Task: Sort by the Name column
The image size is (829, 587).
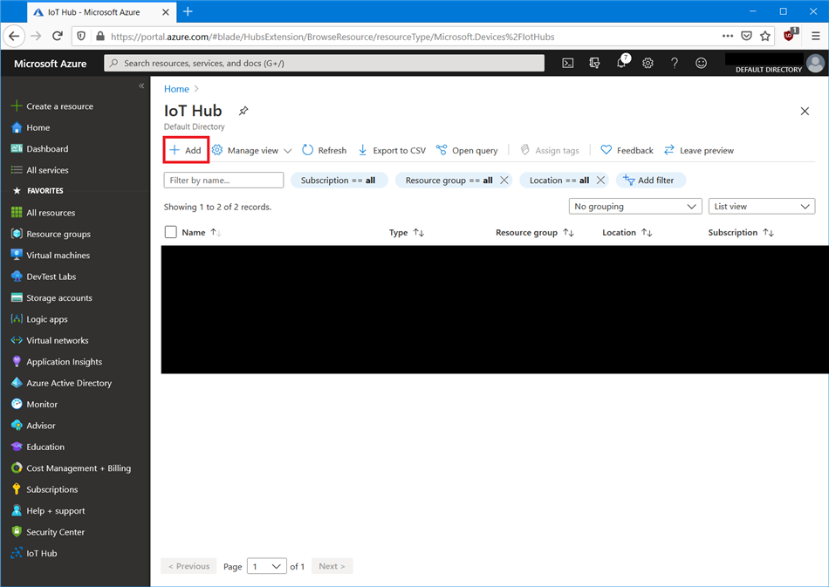Action: (201, 233)
